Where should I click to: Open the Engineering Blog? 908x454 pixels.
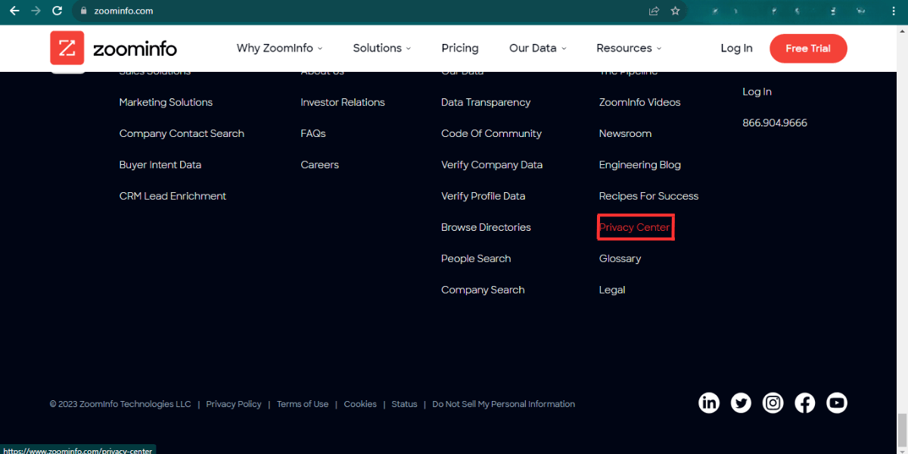(x=639, y=164)
